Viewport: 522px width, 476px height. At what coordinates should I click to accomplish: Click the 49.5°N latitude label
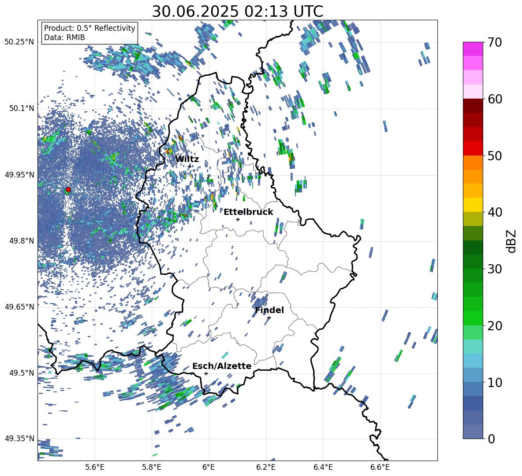[x=21, y=373]
